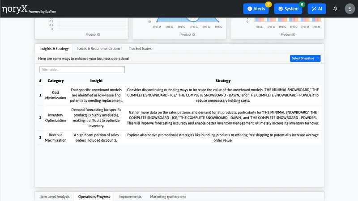Screen dimensions: 358x201
Task: Click strategy about alternative promotional strategies
Action: point(223,138)
